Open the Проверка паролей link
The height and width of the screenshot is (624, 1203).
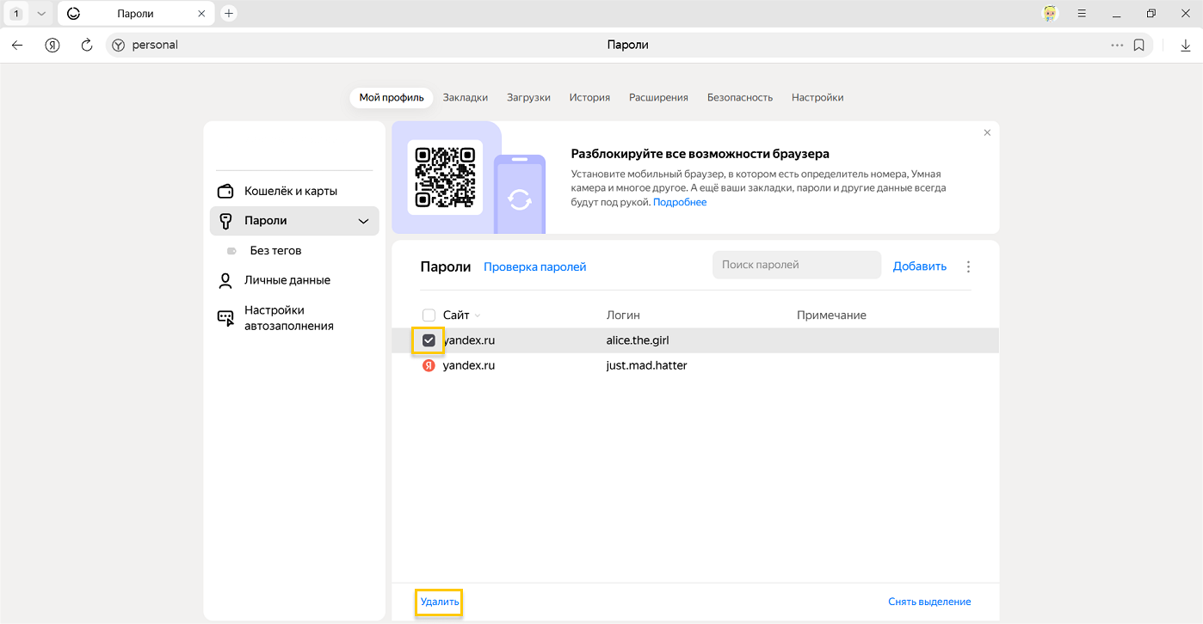click(x=534, y=266)
